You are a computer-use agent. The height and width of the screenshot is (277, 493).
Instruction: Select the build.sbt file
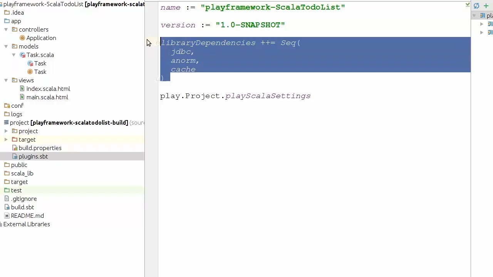click(22, 207)
